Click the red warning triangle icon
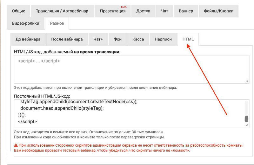This screenshot has height=165, width=254. (x=16, y=145)
